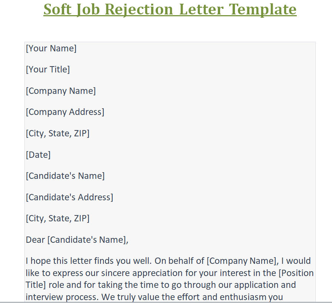Click the [Candidate's Address] placeholder line
Viewport: 332px width, 303px height.
[x=69, y=197]
